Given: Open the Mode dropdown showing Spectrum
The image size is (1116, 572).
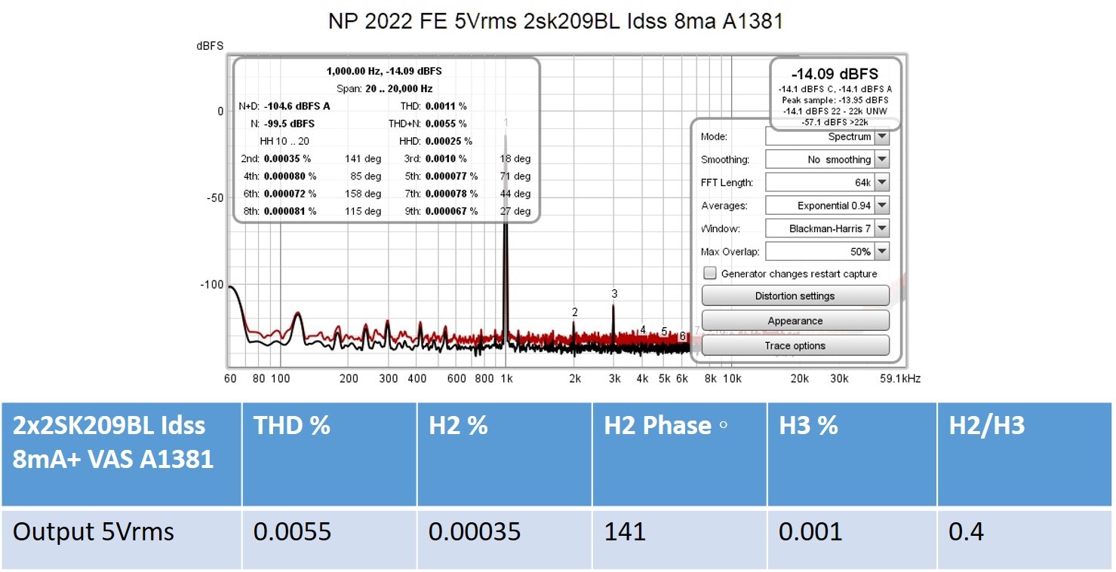Looking at the screenshot, I should pyautogui.click(x=827, y=137).
